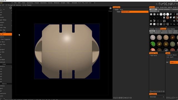Select the Snake Clay tool
The image size is (178, 100).
pyautogui.click(x=6, y=27)
